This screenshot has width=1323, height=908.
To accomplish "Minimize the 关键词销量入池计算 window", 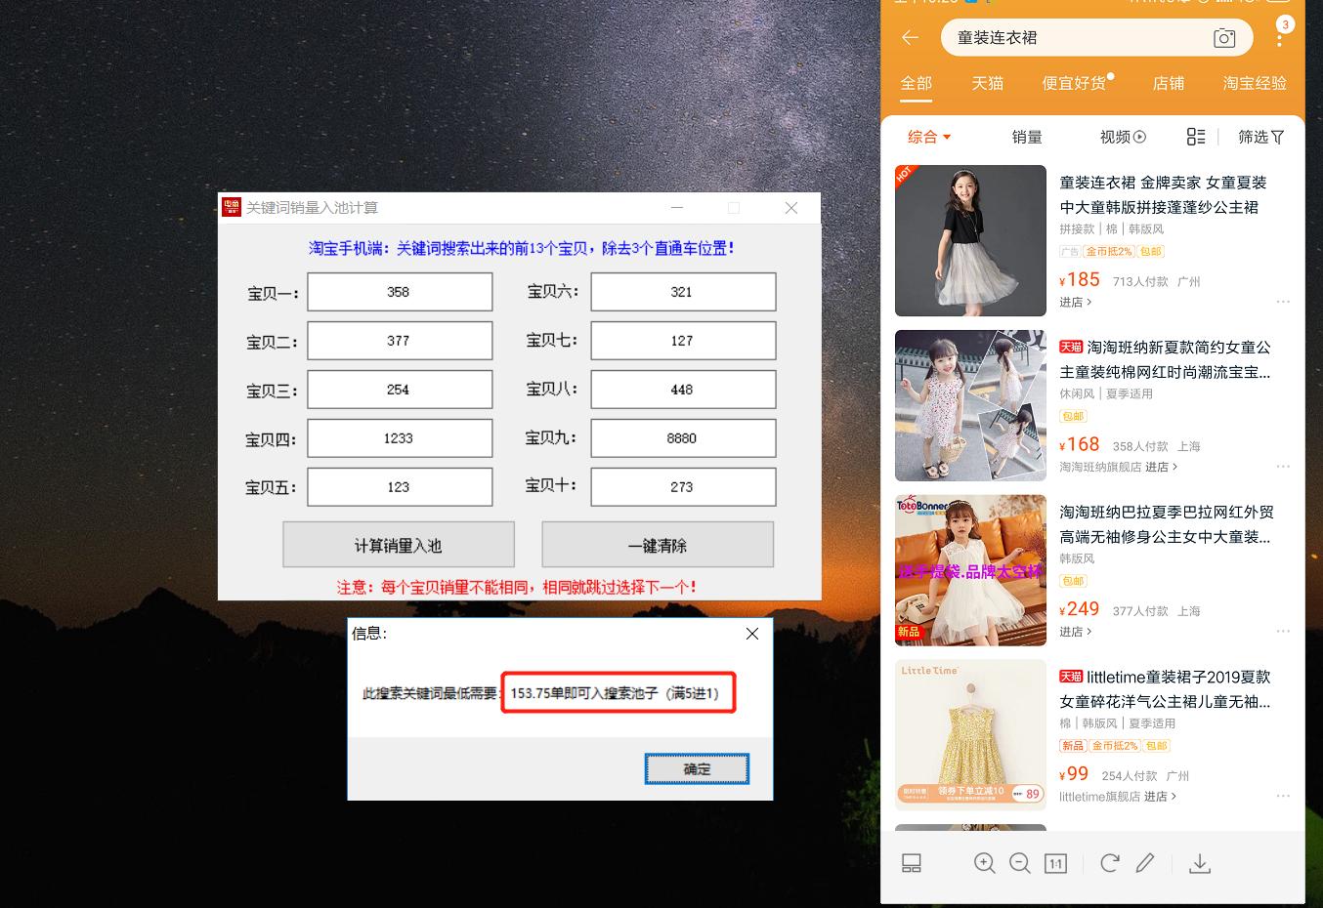I will pyautogui.click(x=677, y=208).
